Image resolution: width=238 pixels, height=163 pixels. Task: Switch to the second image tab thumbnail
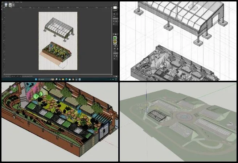9,5
